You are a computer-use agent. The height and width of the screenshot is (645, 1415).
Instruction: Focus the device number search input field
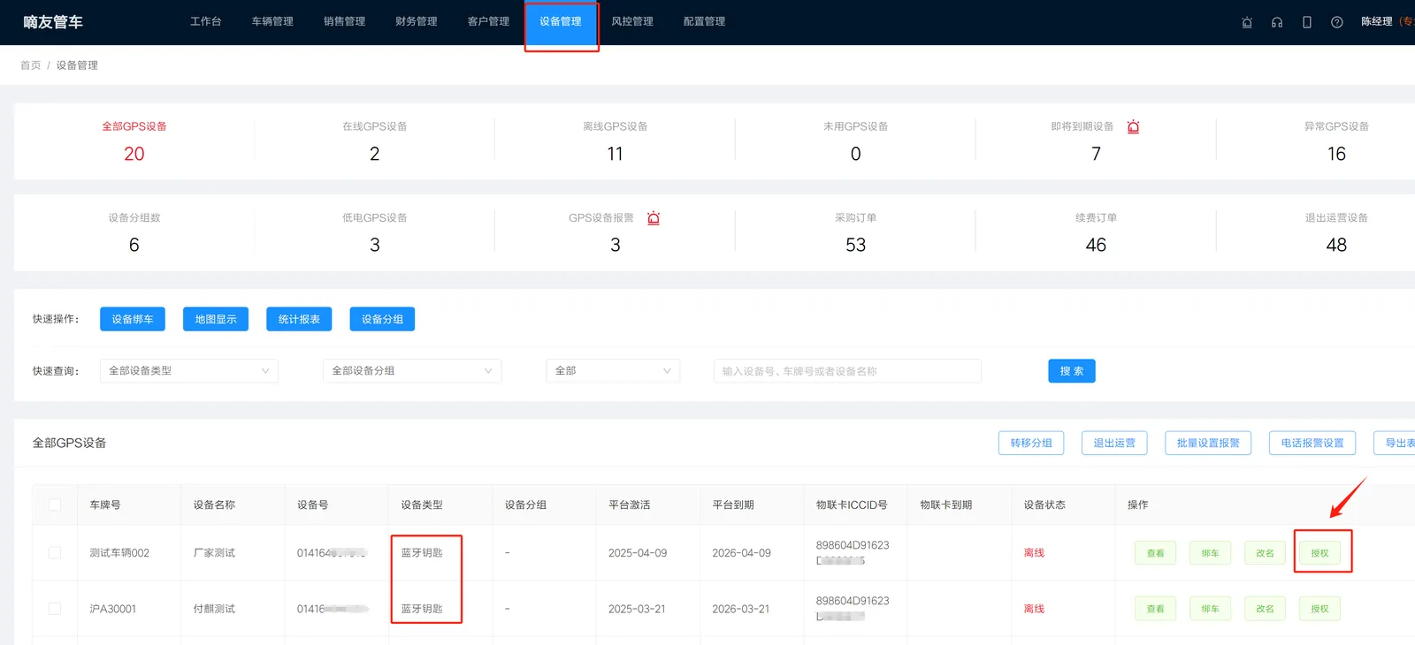coord(847,371)
